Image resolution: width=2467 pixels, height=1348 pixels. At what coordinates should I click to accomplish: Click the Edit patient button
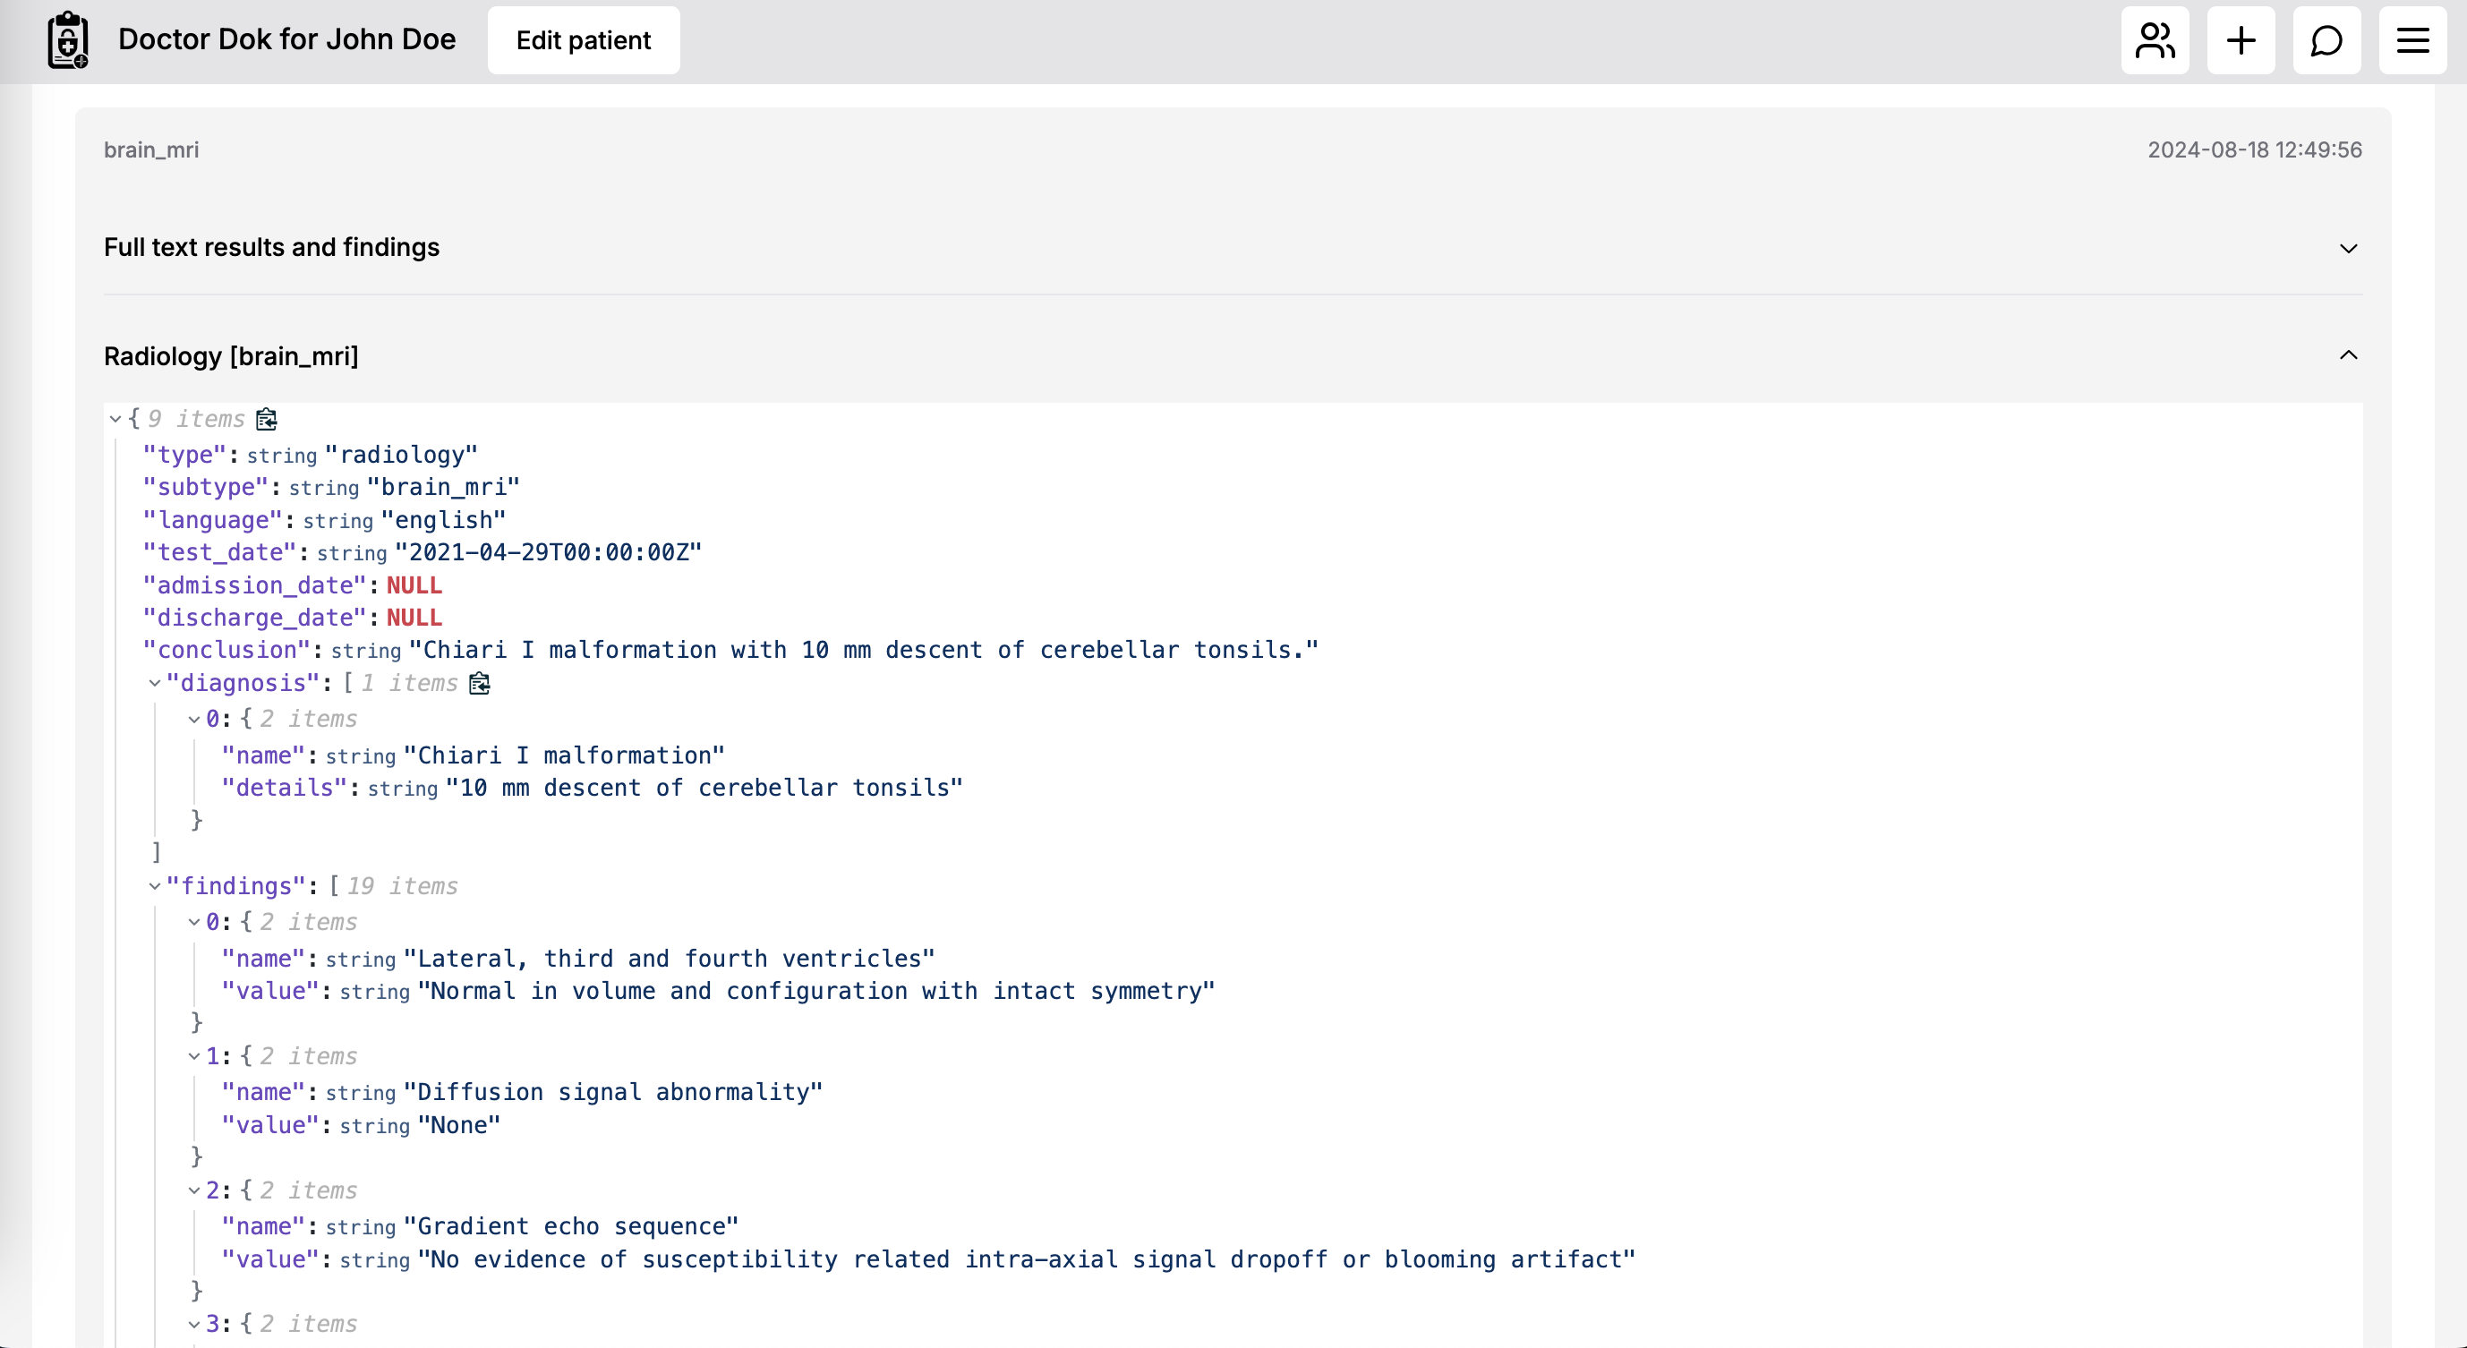(583, 40)
